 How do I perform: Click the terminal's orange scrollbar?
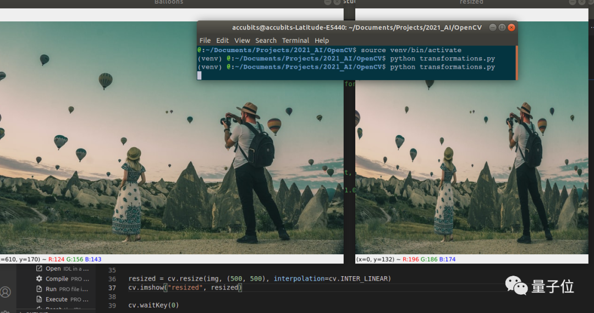[516, 63]
